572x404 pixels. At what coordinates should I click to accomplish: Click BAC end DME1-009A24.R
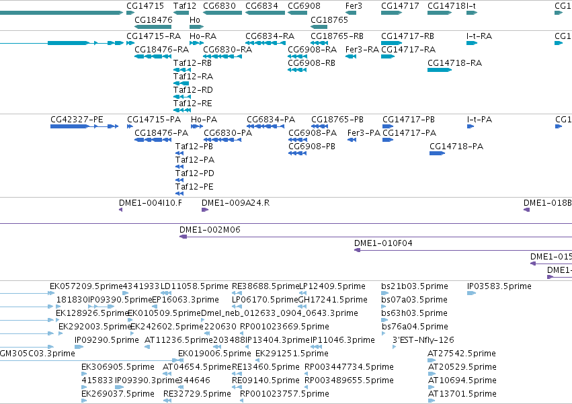[x=236, y=203]
